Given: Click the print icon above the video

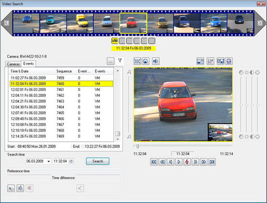Looking at the screenshot, I should coord(229,61).
